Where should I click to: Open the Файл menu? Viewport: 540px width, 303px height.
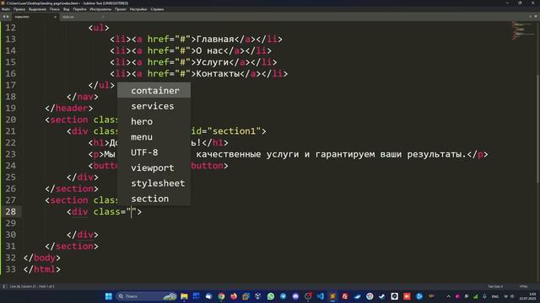6,9
